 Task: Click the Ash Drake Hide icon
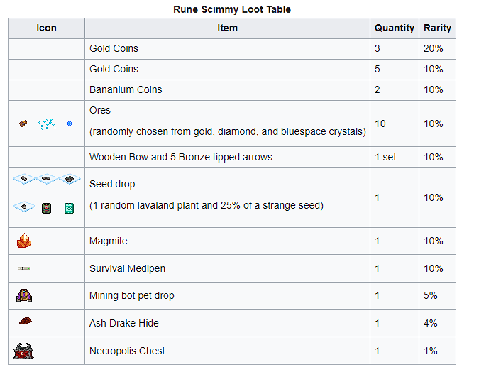tap(25, 322)
